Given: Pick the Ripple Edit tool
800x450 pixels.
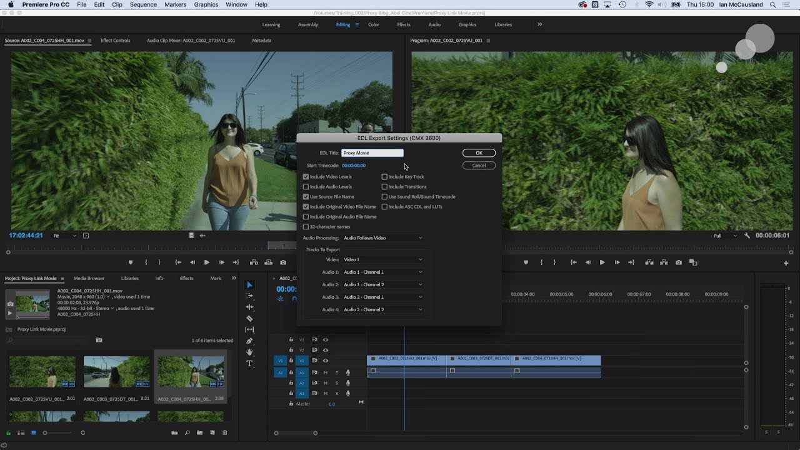Looking at the screenshot, I should [x=249, y=307].
